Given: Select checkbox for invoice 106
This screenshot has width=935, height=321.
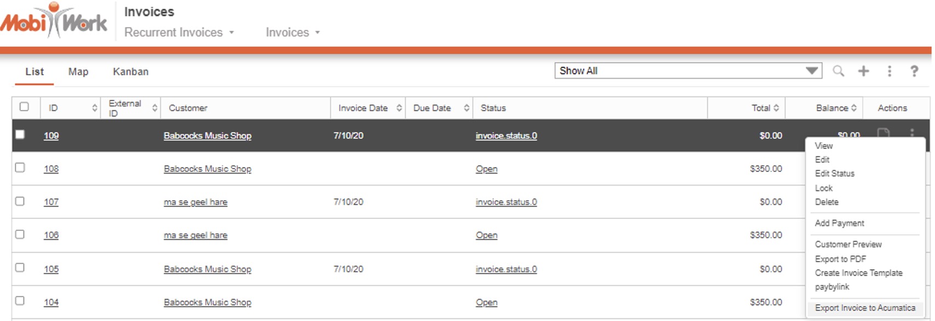Looking at the screenshot, I should pyautogui.click(x=20, y=234).
